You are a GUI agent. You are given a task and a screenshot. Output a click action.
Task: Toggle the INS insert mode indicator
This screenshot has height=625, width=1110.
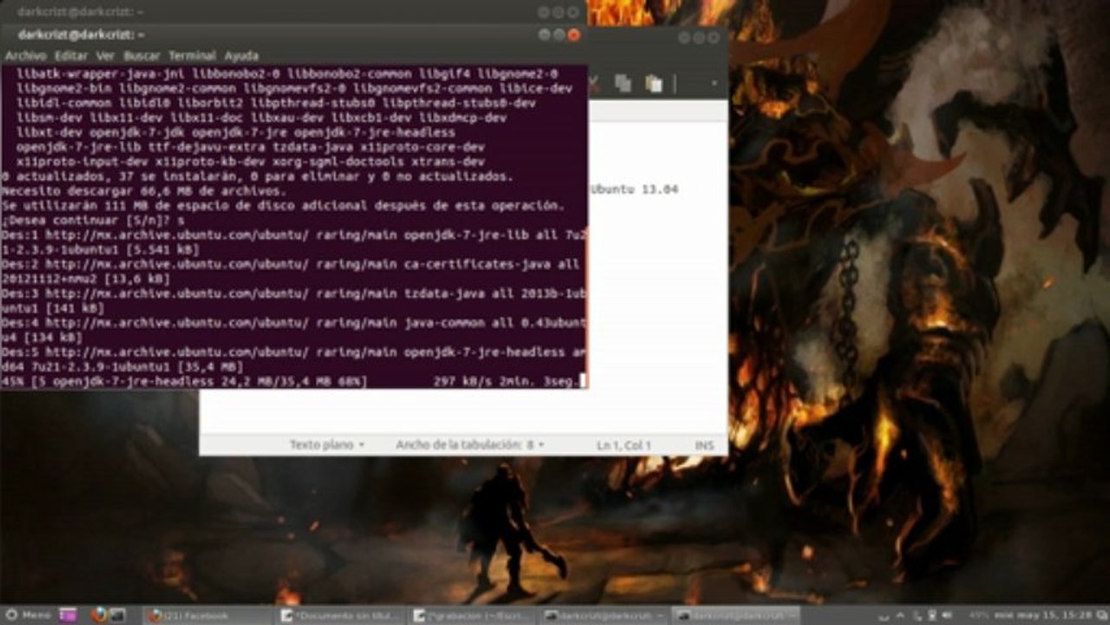click(x=704, y=445)
